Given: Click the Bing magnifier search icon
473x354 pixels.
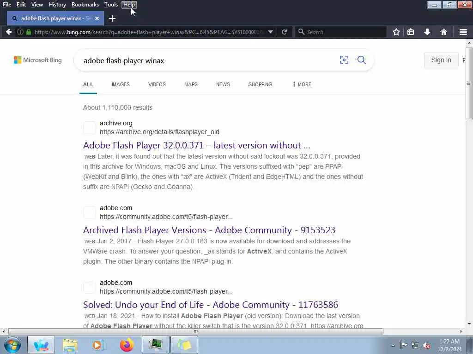Looking at the screenshot, I should coord(361,60).
